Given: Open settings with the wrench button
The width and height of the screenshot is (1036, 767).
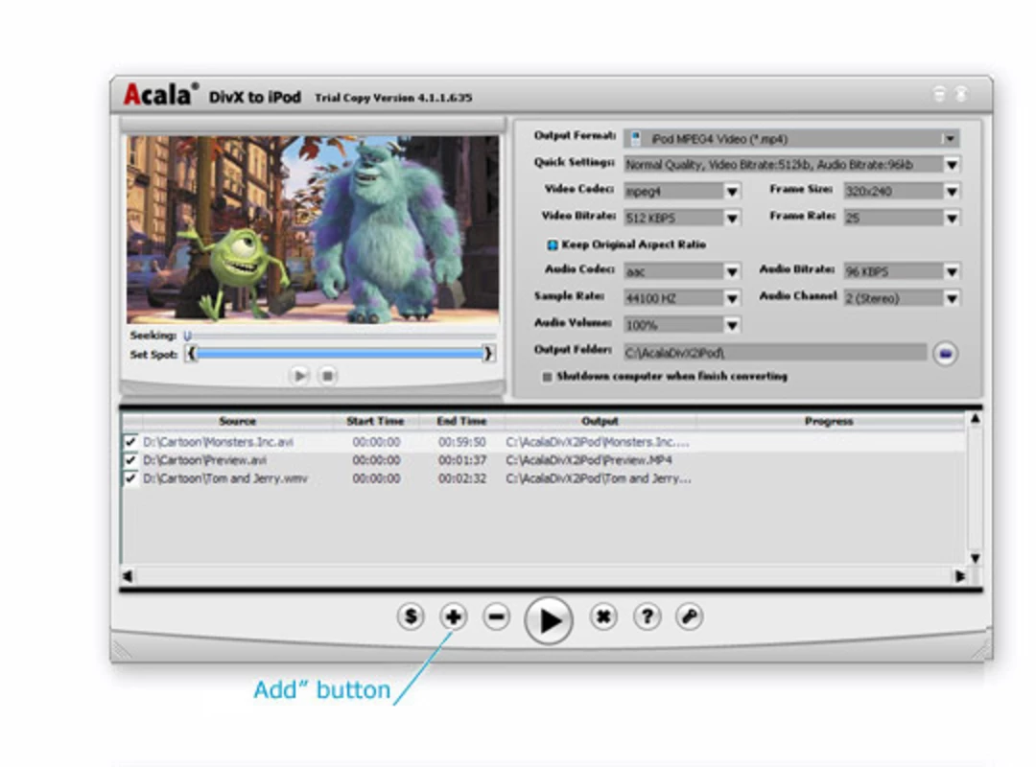Looking at the screenshot, I should pos(689,616).
